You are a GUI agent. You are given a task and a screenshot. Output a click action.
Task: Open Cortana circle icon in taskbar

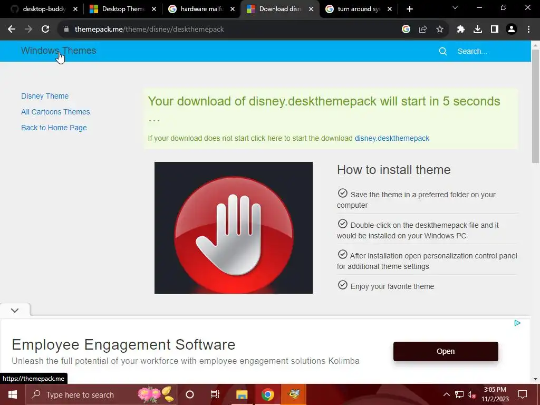[190, 394]
